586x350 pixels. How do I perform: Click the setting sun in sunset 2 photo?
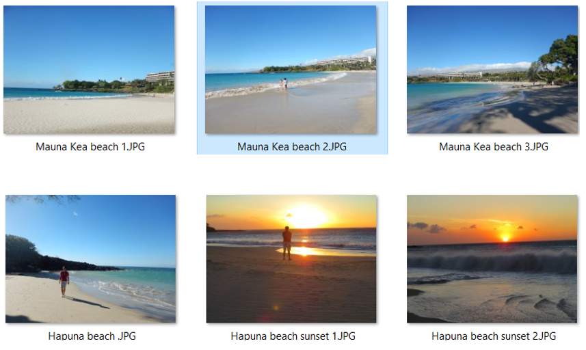click(505, 238)
